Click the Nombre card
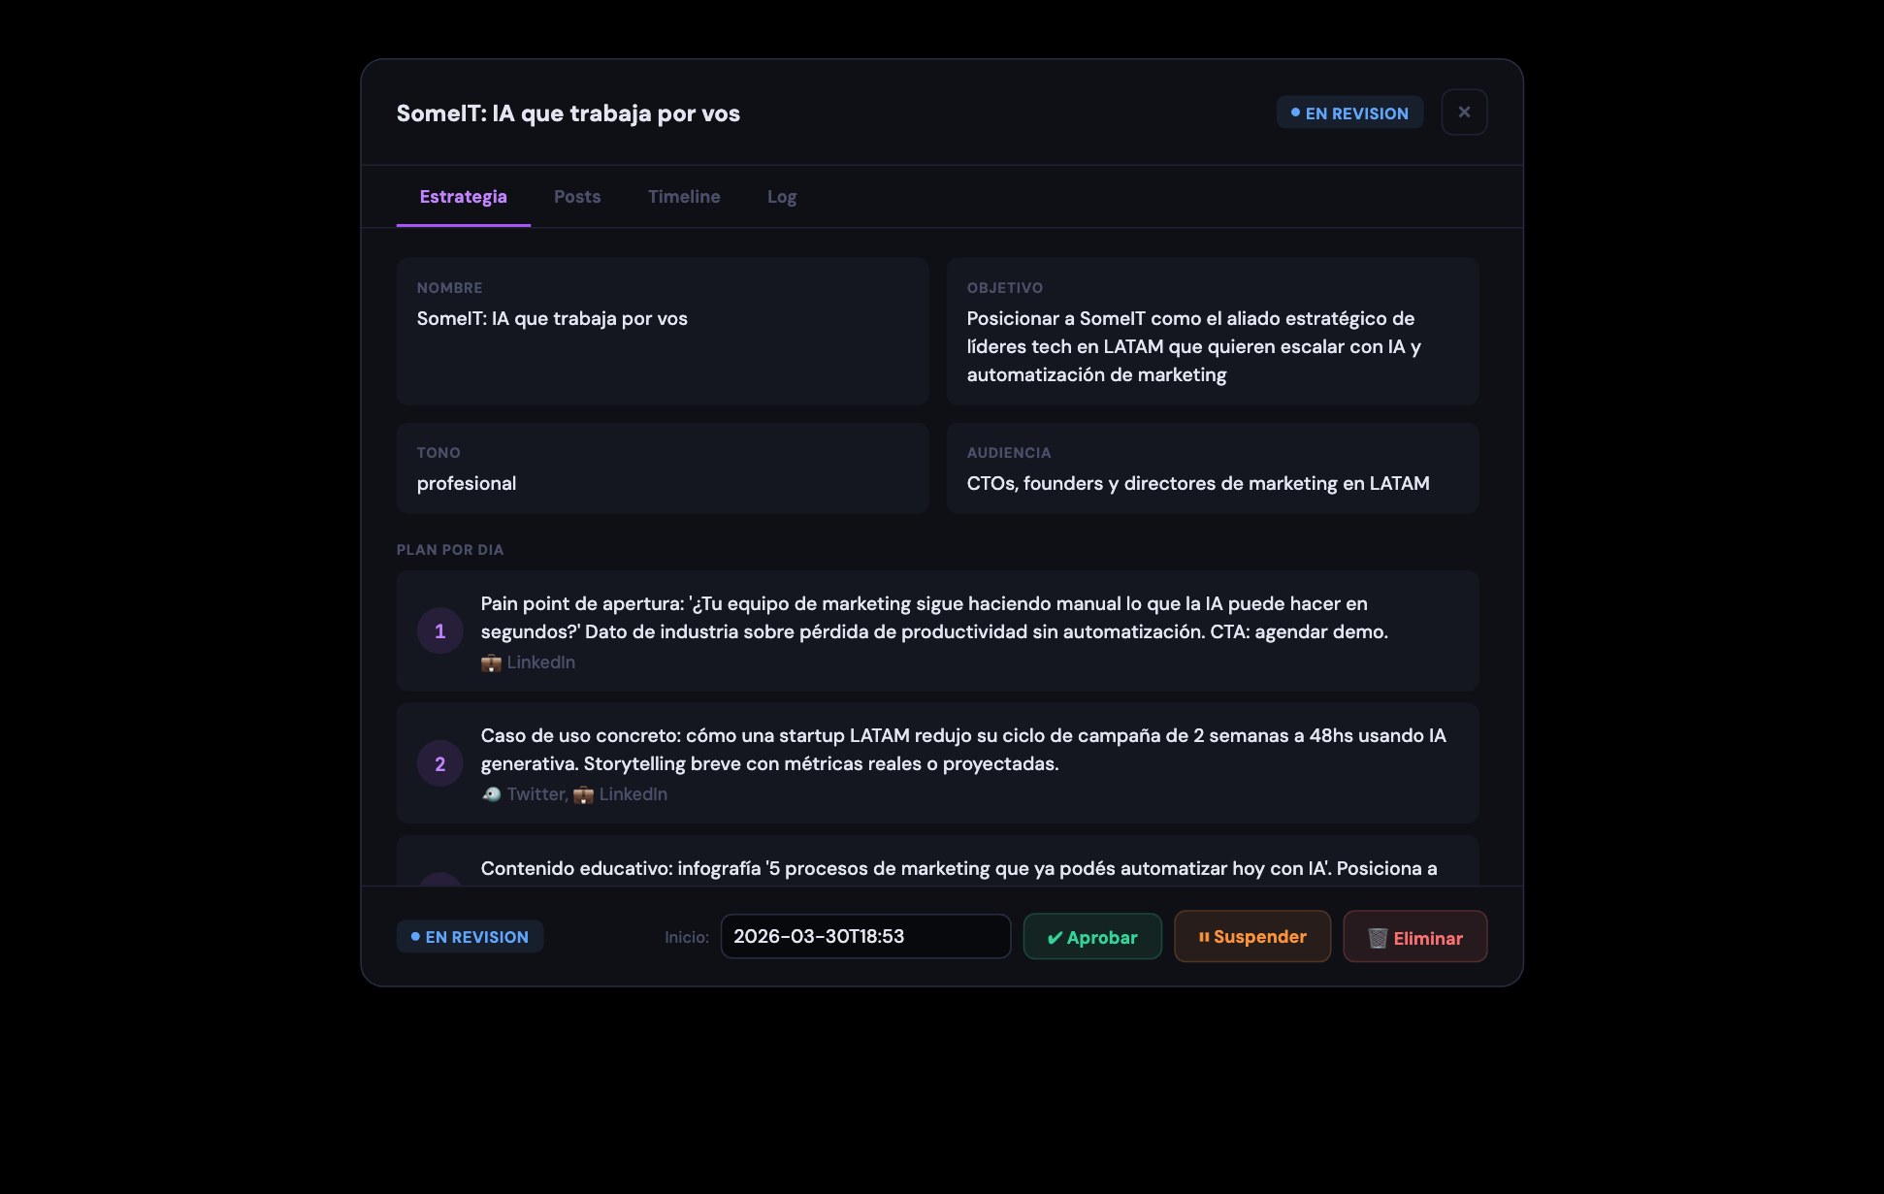 tap(663, 331)
